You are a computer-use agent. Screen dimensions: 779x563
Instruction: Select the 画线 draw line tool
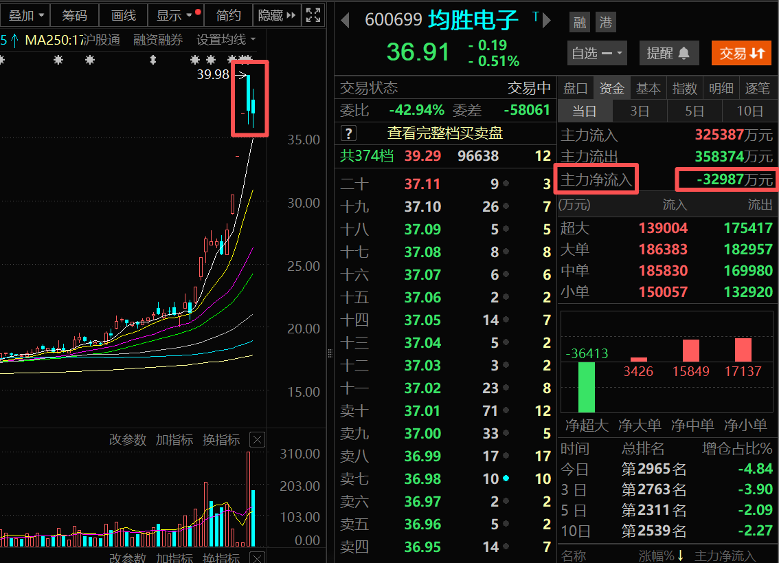click(x=124, y=15)
